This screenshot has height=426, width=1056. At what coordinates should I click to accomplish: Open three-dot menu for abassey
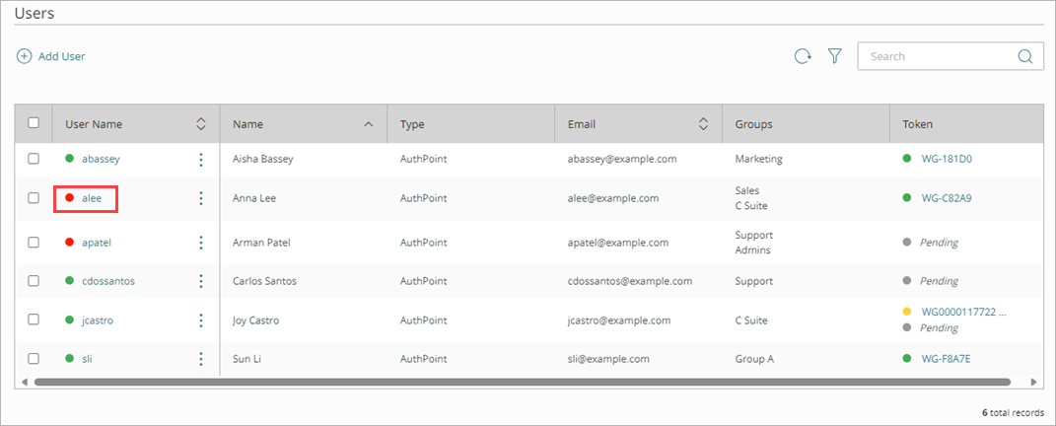point(201,159)
